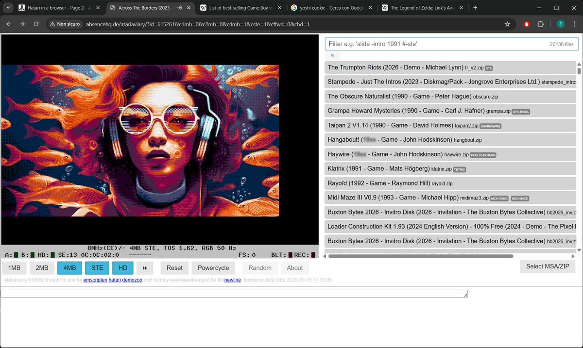Viewport: 583px width, 348px height.
Task: Open the Chrome three-dot menu
Action: pos(574,24)
